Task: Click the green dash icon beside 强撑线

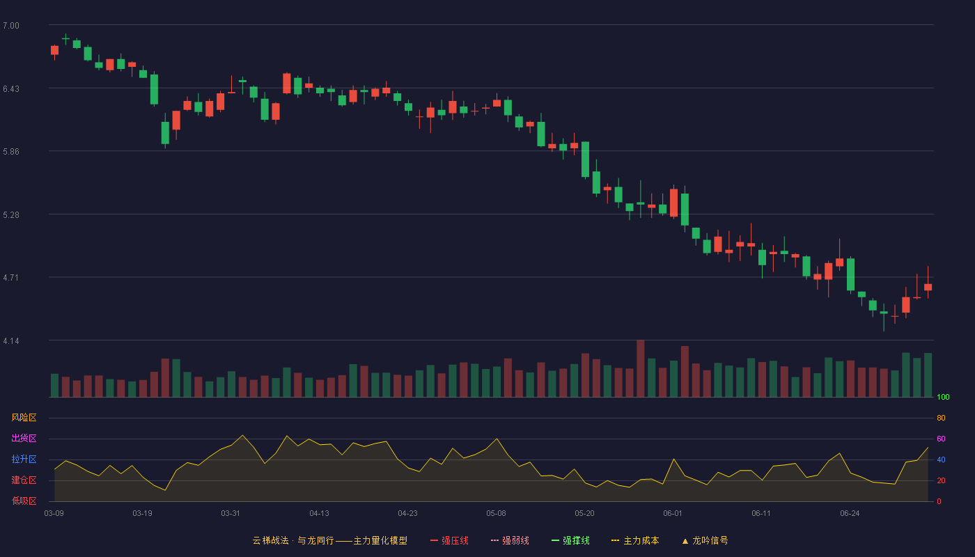Action: pos(556,540)
